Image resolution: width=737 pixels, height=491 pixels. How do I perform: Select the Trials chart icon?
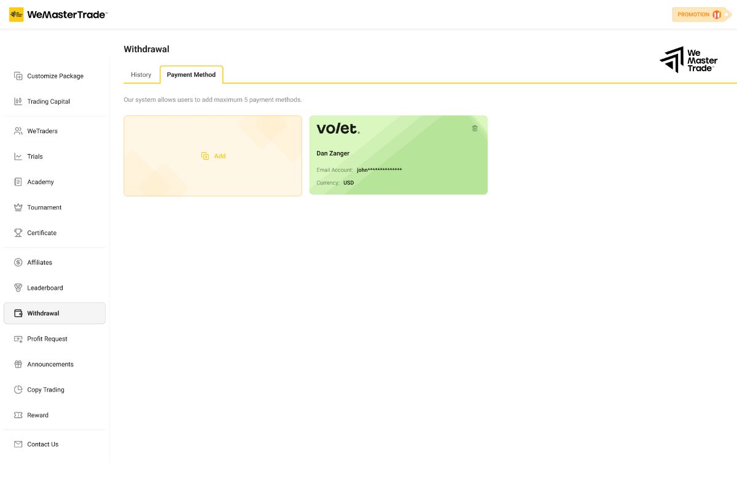click(18, 157)
